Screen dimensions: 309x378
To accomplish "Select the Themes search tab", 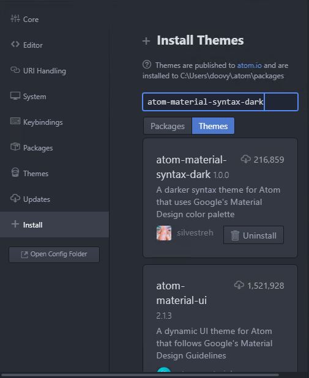I will tap(213, 126).
